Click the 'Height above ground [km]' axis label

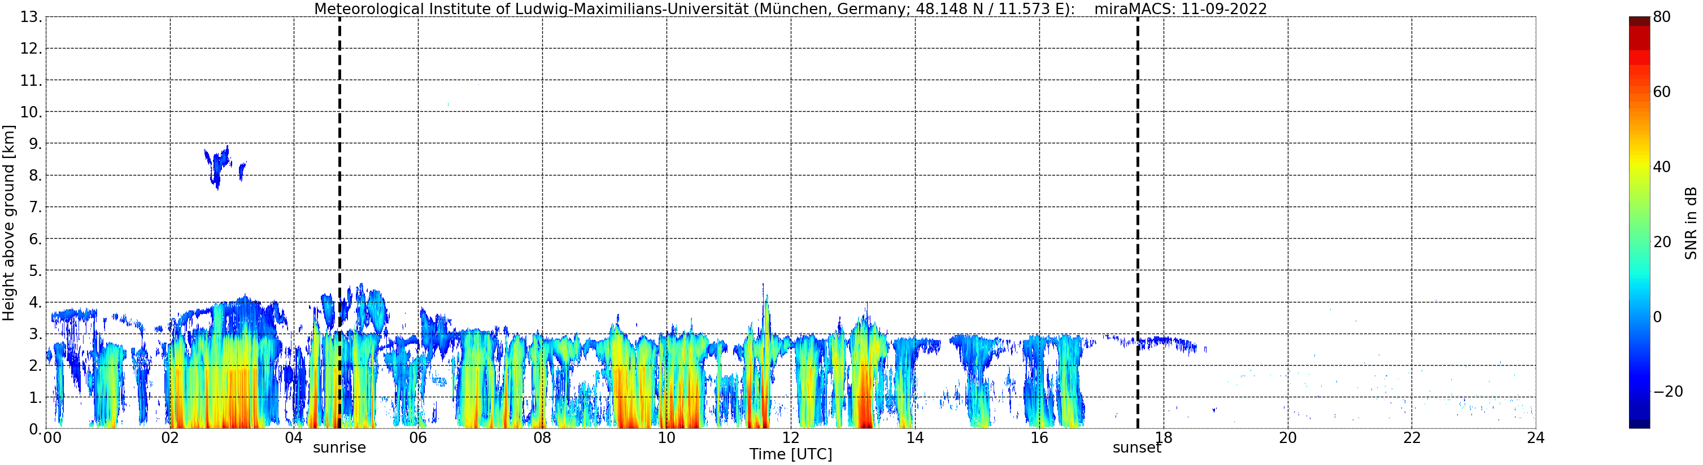[8, 222]
